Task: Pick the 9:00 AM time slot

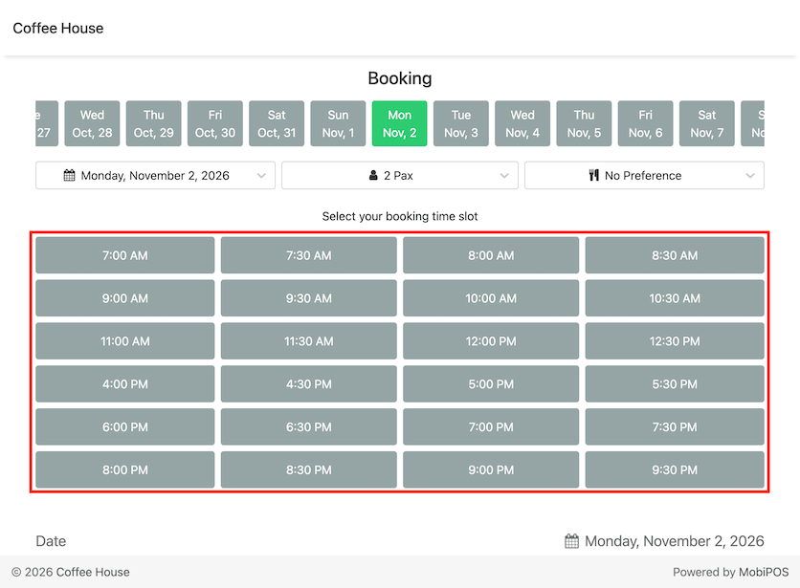Action: pos(125,298)
